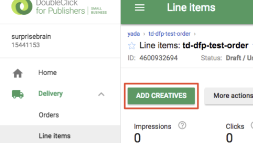Image resolution: width=253 pixels, height=143 pixels.
Task: Go to Orders in the sidebar
Action: pyautogui.click(x=49, y=115)
